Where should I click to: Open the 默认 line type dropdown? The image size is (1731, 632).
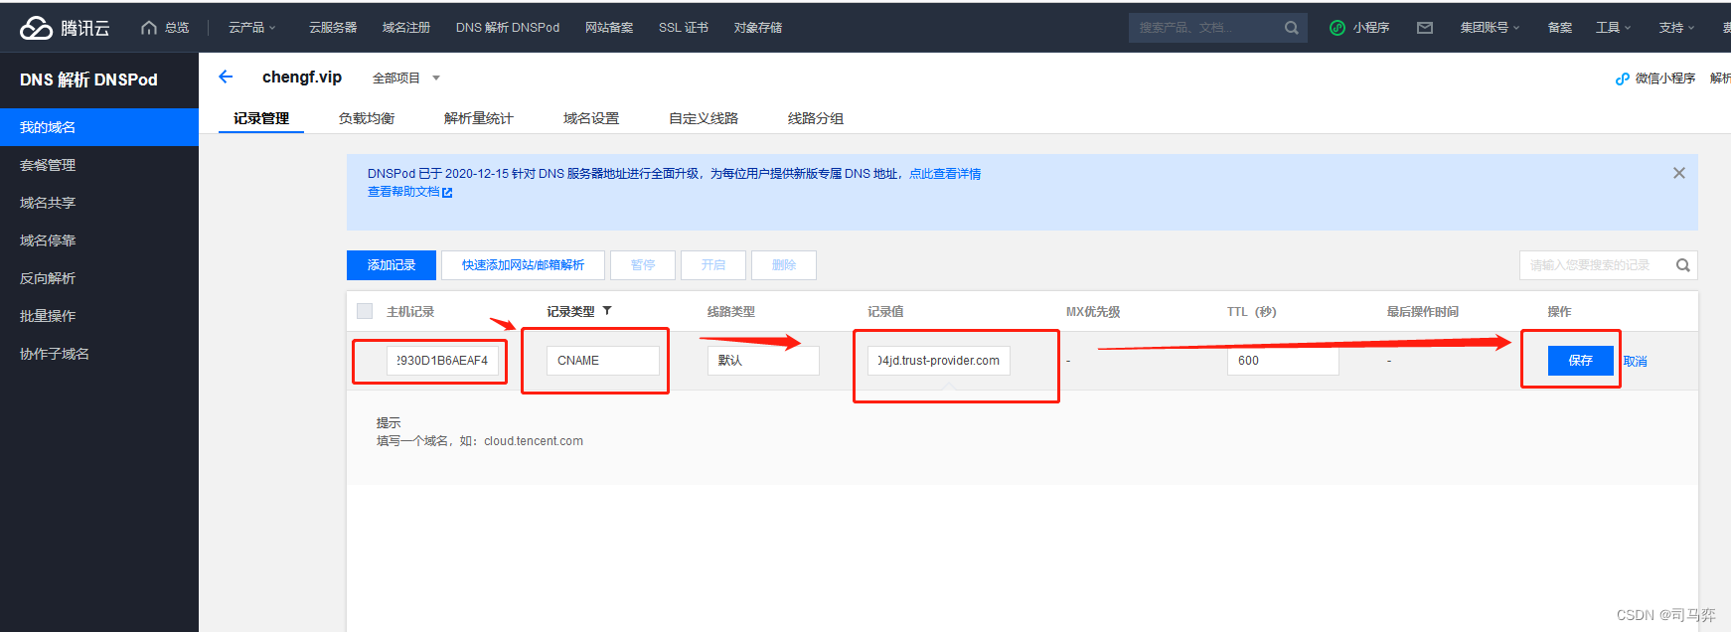click(x=763, y=360)
